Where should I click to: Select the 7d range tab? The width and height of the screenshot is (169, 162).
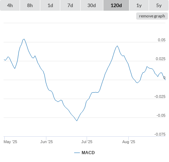tap(70, 5)
